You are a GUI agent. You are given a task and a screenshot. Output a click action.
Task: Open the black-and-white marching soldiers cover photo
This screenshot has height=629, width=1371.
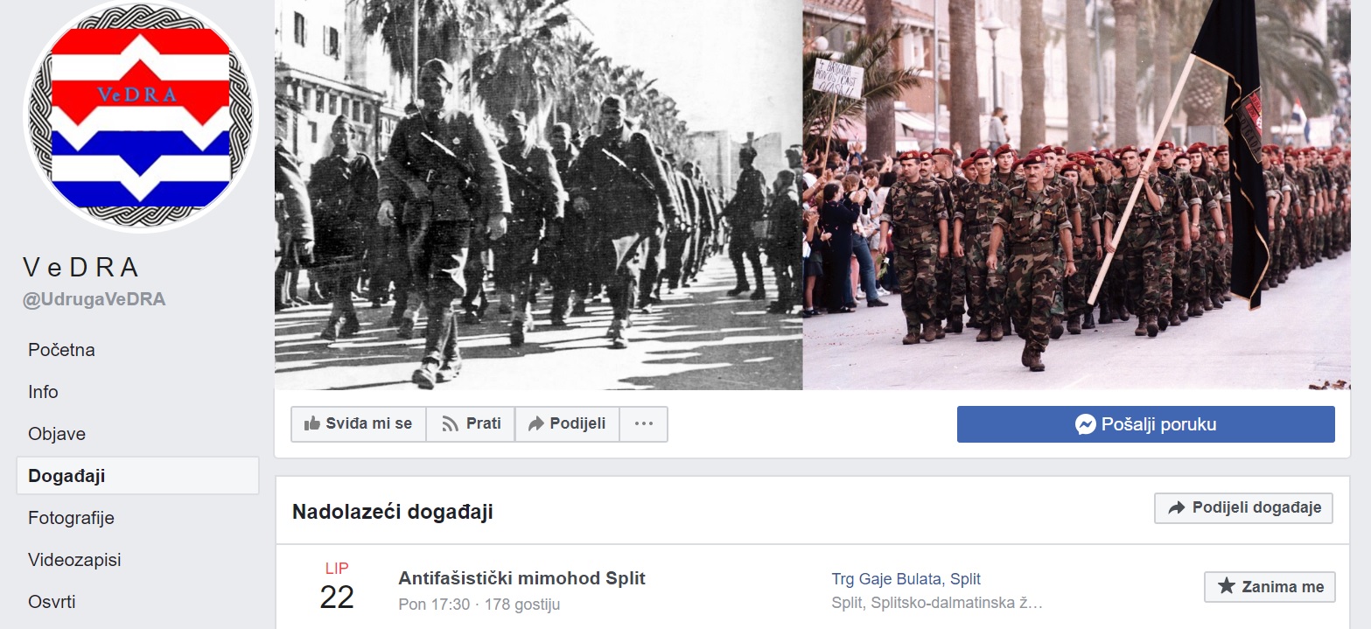click(x=538, y=194)
